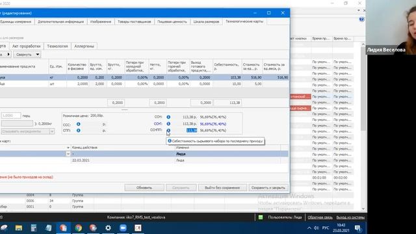Image resolution: width=416 pixels, height=234 pixels.
Task: Open the dropdown arrow in the selected card row
Action: point(68,154)
